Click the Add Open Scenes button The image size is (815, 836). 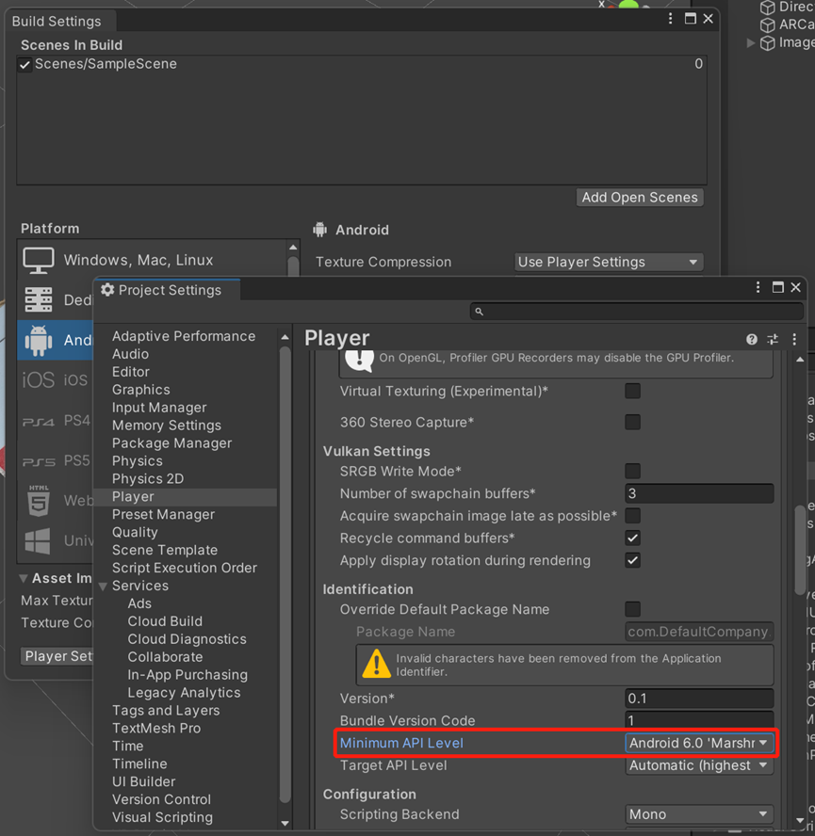coord(640,198)
